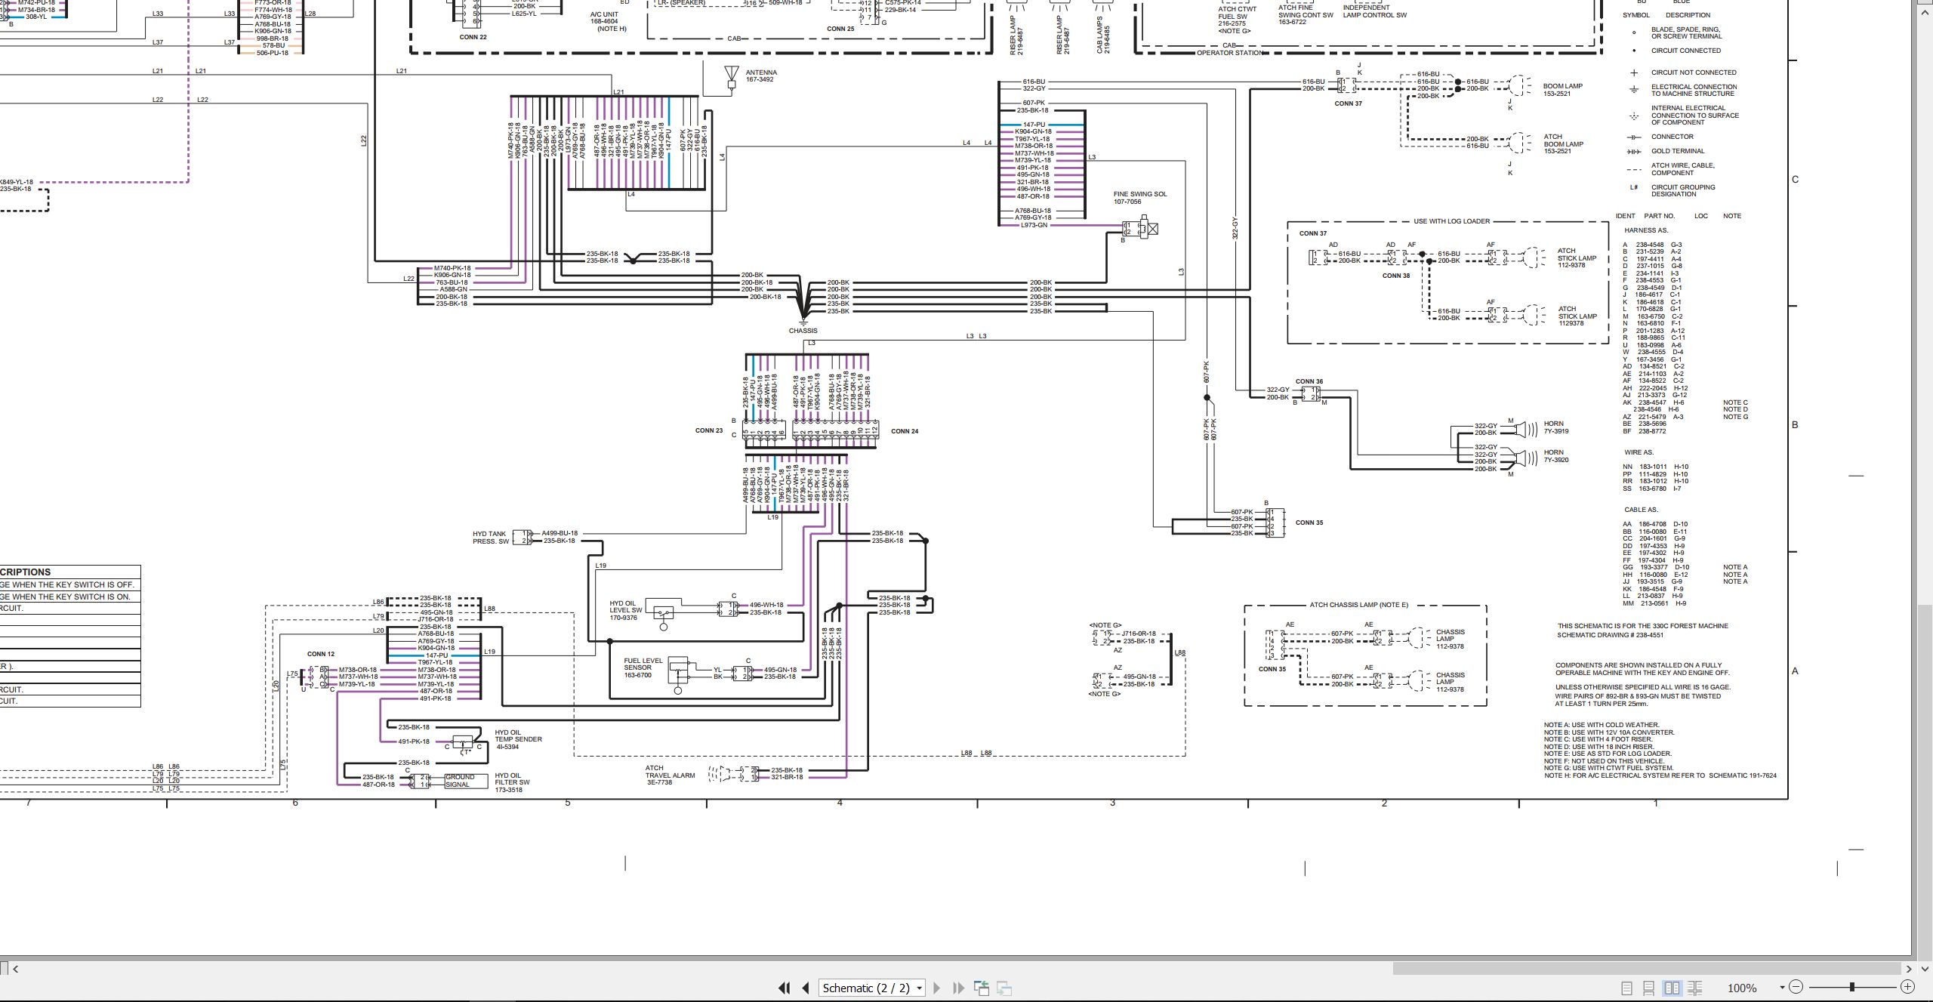
Task: Click the HORN 7Y-3919 label
Action: [1555, 427]
